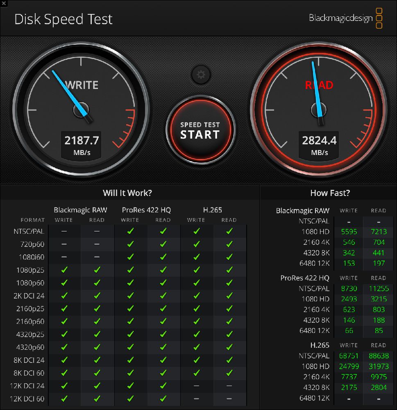This screenshot has height=410, width=397.
Task: Click H.265 read dash for 12K DCI 60
Action: 229,399
